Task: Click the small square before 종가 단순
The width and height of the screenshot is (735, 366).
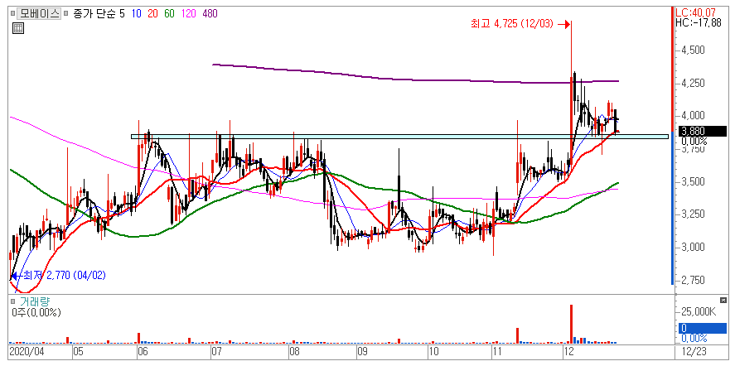Action: tap(66, 13)
